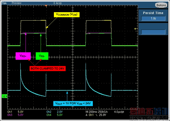Click the Preview status text
The height and width of the screenshot is (121, 170).
pyautogui.click(x=16, y=3)
